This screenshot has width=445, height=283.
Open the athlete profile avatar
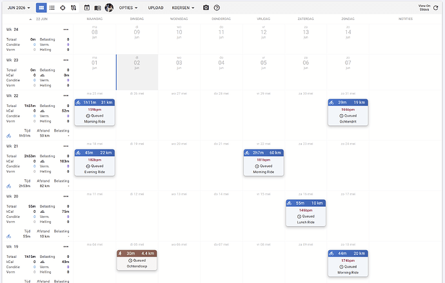[x=109, y=8]
